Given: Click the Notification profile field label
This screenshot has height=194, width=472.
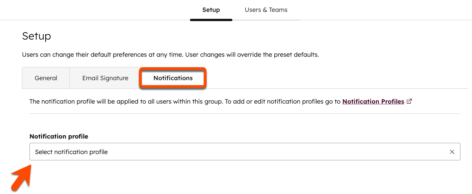Looking at the screenshot, I should 59,136.
